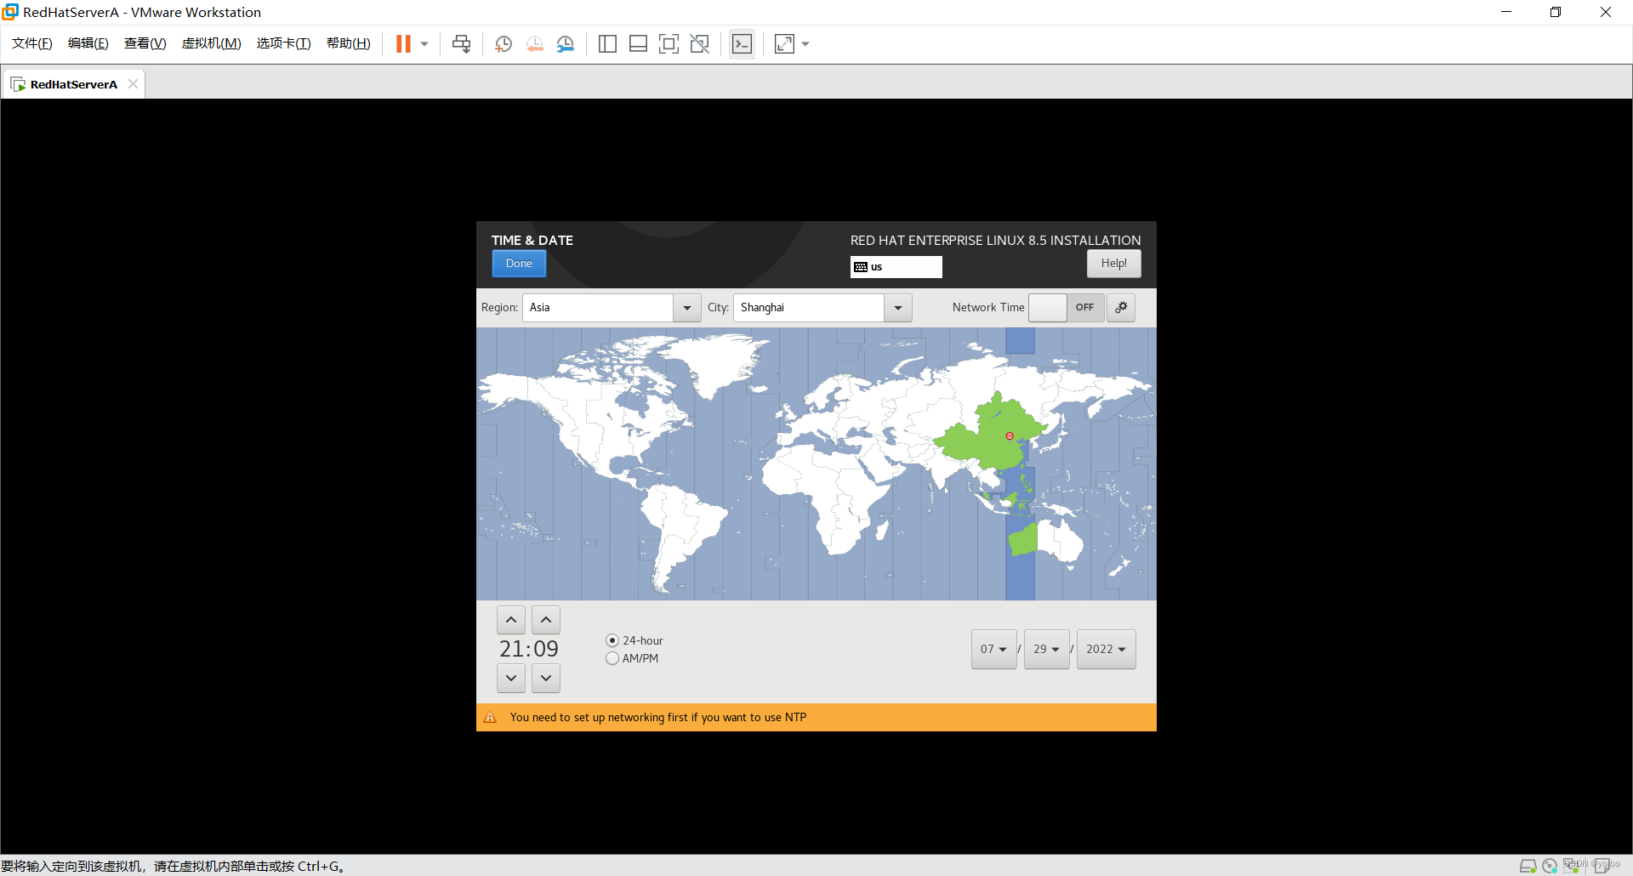Toggle the Network Time switch
Viewport: 1633px width, 876px height.
[1067, 308]
